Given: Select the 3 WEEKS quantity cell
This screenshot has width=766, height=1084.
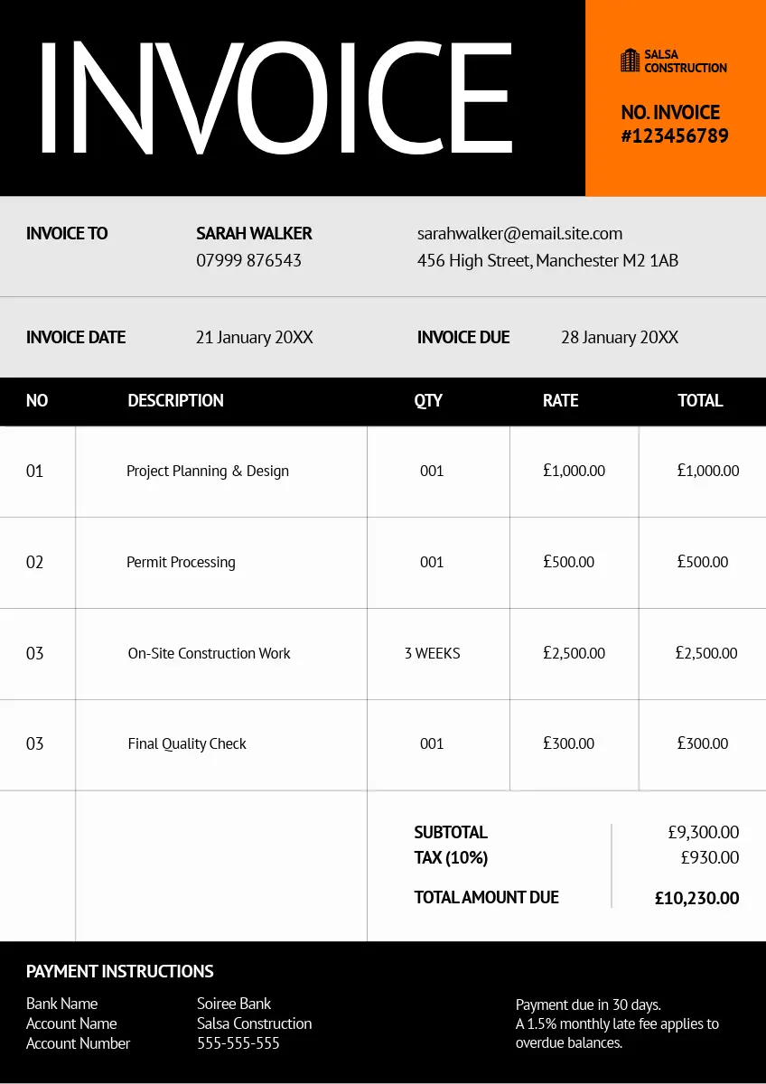Looking at the screenshot, I should [432, 654].
